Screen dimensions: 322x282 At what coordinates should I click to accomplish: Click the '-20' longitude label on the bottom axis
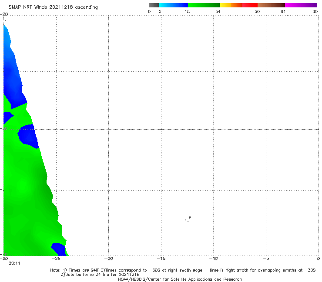pos(108,259)
